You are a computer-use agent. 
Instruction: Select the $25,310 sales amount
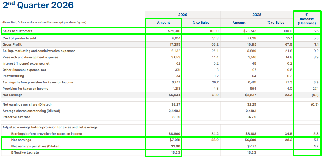174,31
